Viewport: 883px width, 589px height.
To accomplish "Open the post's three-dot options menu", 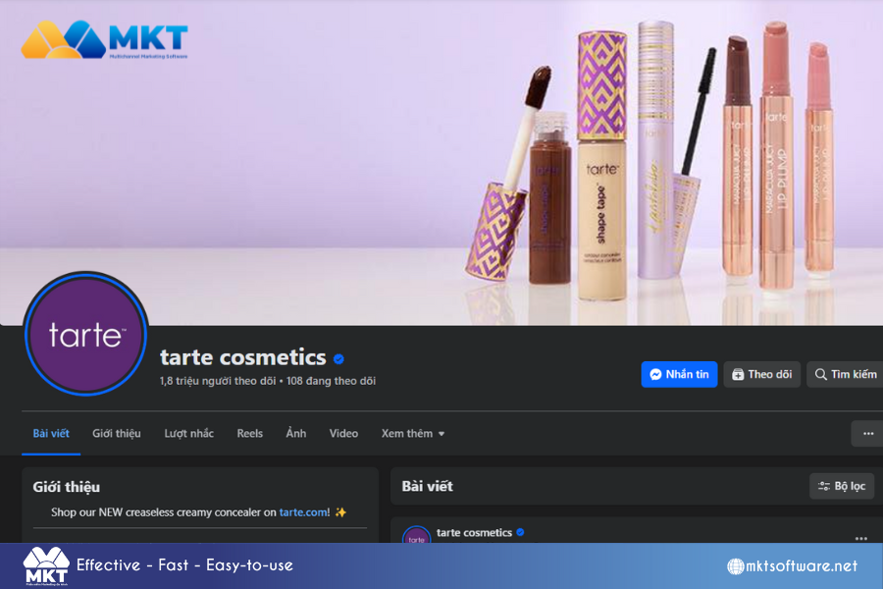I will pyautogui.click(x=860, y=538).
